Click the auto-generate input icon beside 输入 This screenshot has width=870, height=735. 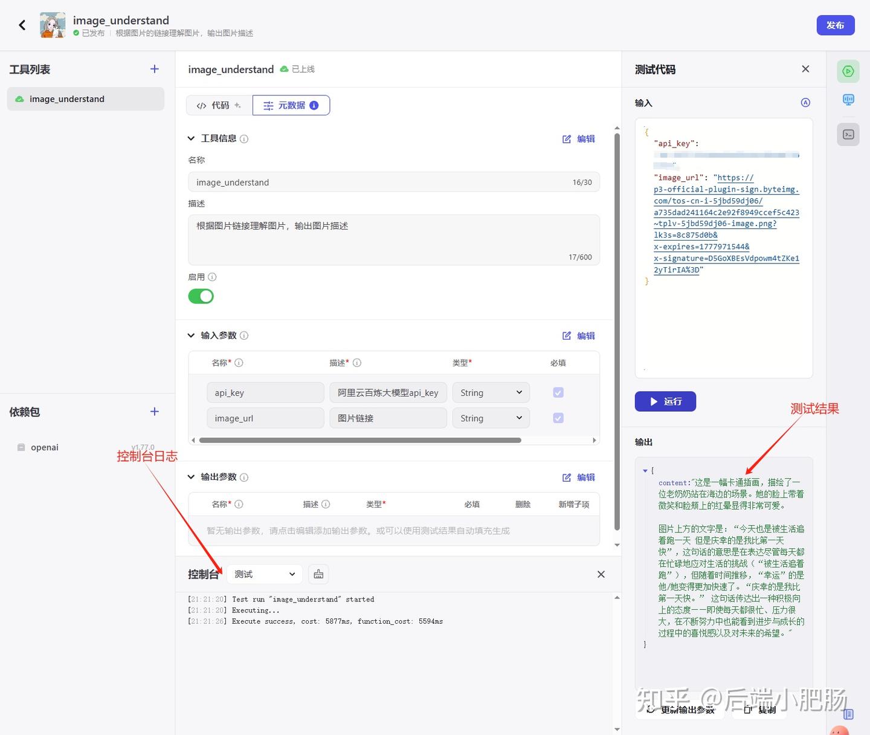pyautogui.click(x=805, y=103)
